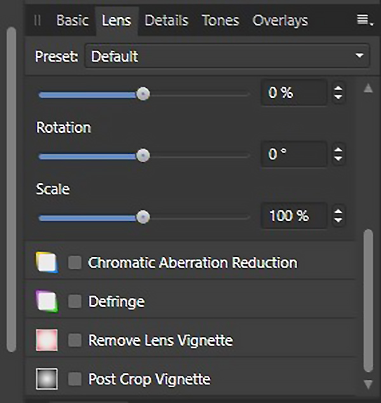381x403 pixels.
Task: Enable the Defringe checkbox
Action: tap(75, 301)
